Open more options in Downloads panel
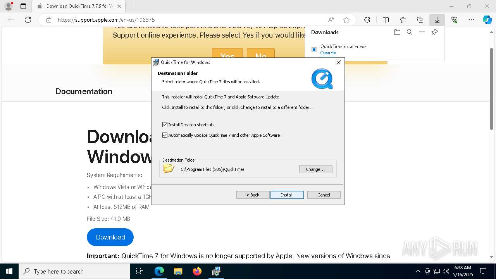The height and width of the screenshot is (279, 496). (422, 32)
